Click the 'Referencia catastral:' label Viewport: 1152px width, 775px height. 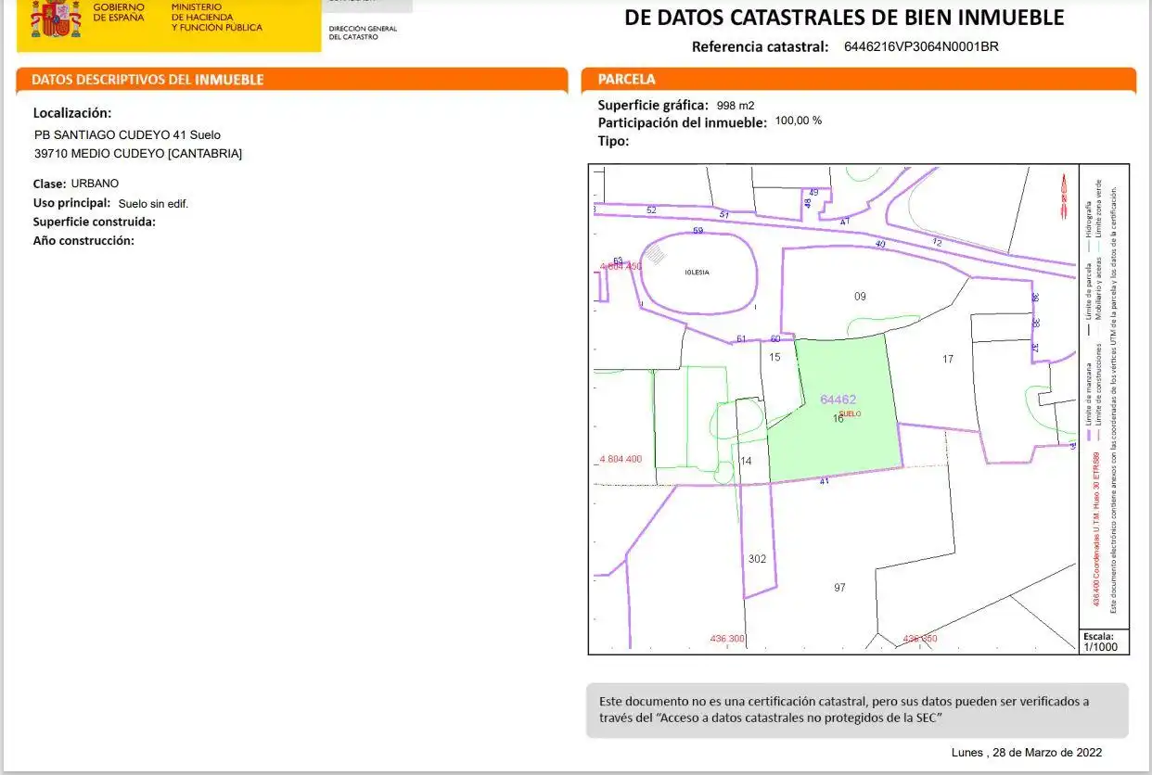[760, 47]
